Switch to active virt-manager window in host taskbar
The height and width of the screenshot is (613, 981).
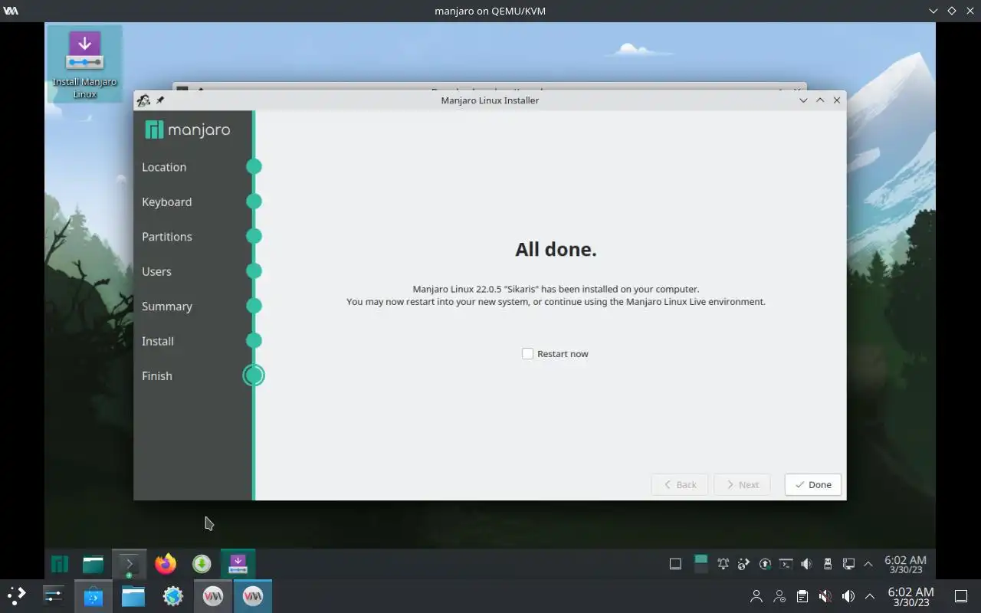[x=253, y=595]
